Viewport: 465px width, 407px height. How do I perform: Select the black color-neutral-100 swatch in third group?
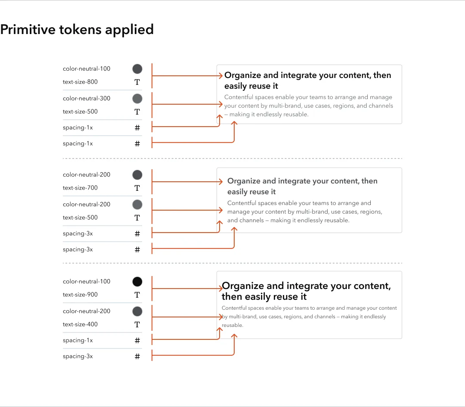point(137,282)
